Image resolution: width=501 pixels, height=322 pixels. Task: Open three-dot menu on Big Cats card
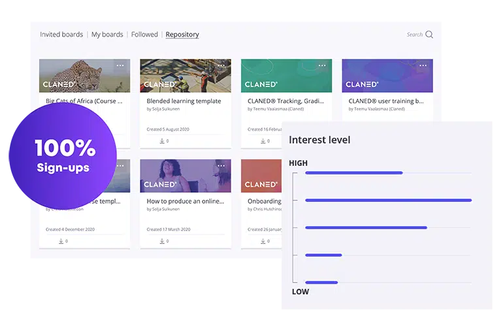click(x=120, y=66)
